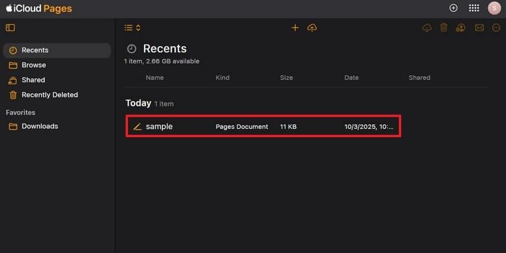The height and width of the screenshot is (253, 506).
Task: Click the download from cloud icon
Action: click(426, 27)
